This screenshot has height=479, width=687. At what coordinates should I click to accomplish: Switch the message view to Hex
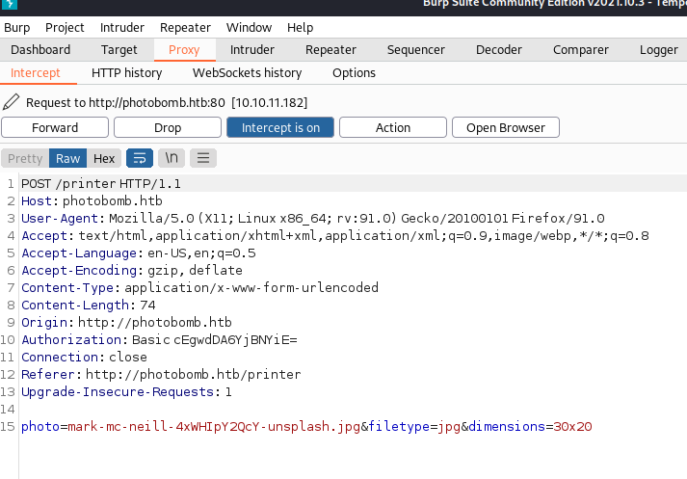click(104, 158)
